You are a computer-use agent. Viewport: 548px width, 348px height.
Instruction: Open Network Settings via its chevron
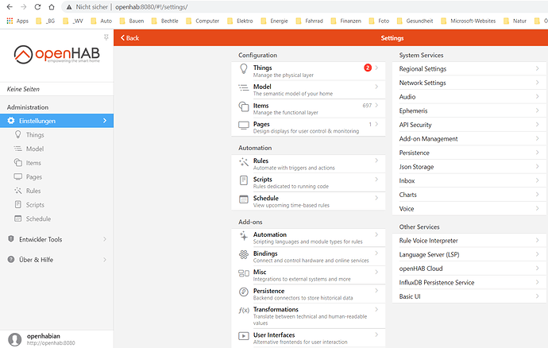pos(538,83)
